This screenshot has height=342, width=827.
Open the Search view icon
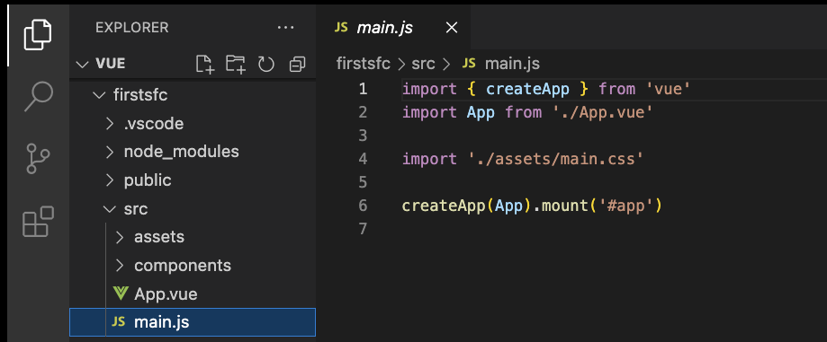(39, 97)
